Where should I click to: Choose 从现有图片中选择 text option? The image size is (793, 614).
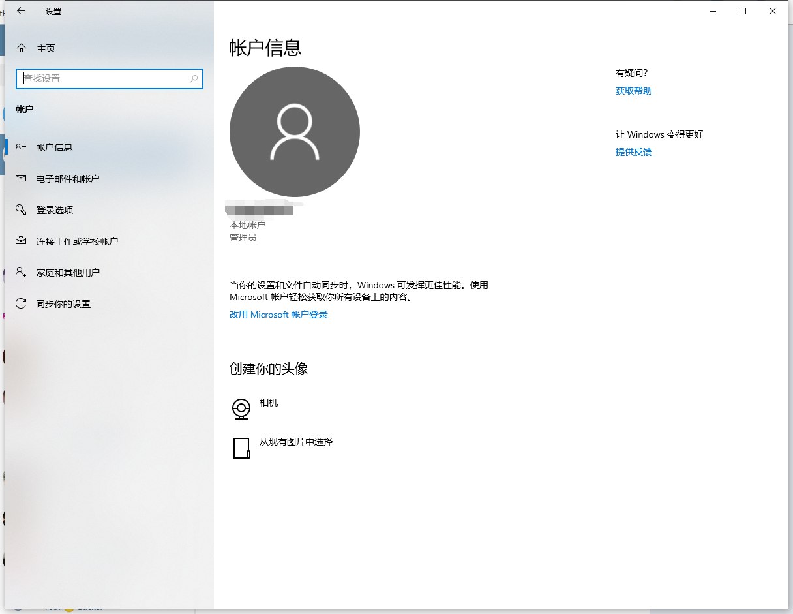[x=296, y=442]
